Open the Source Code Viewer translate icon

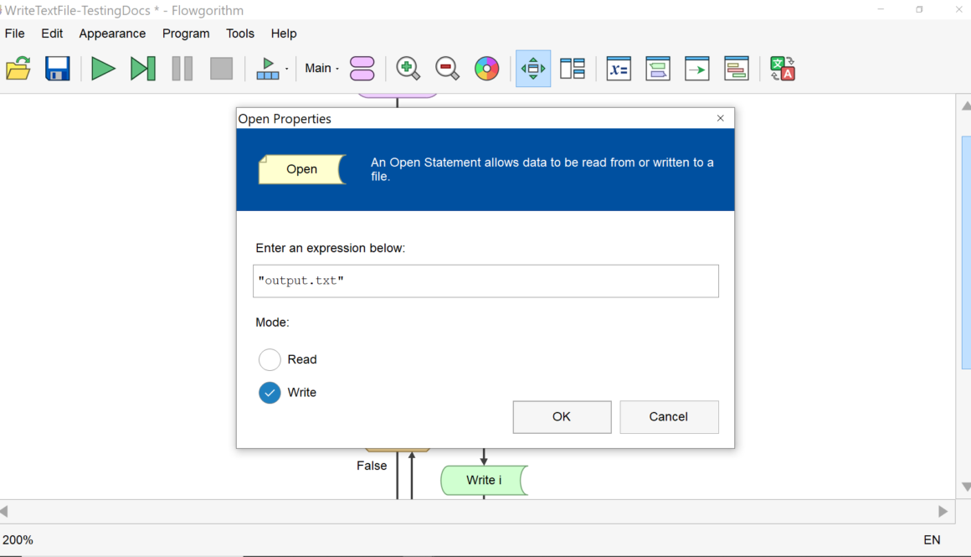(782, 68)
